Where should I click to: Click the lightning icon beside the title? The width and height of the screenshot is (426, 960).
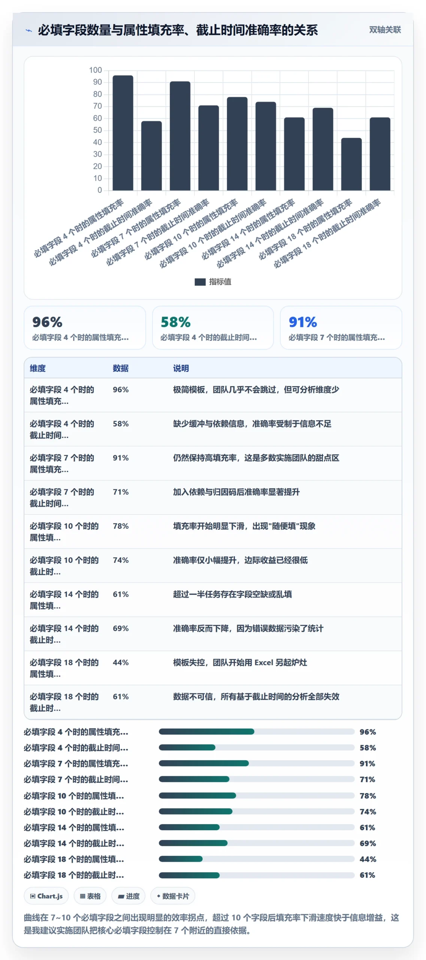pyautogui.click(x=28, y=30)
